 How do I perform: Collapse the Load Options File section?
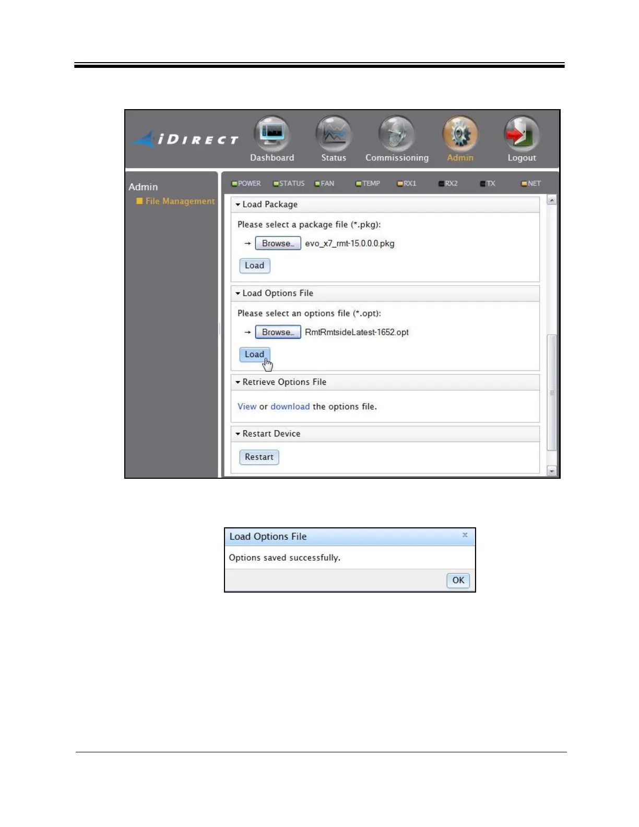pyautogui.click(x=238, y=293)
